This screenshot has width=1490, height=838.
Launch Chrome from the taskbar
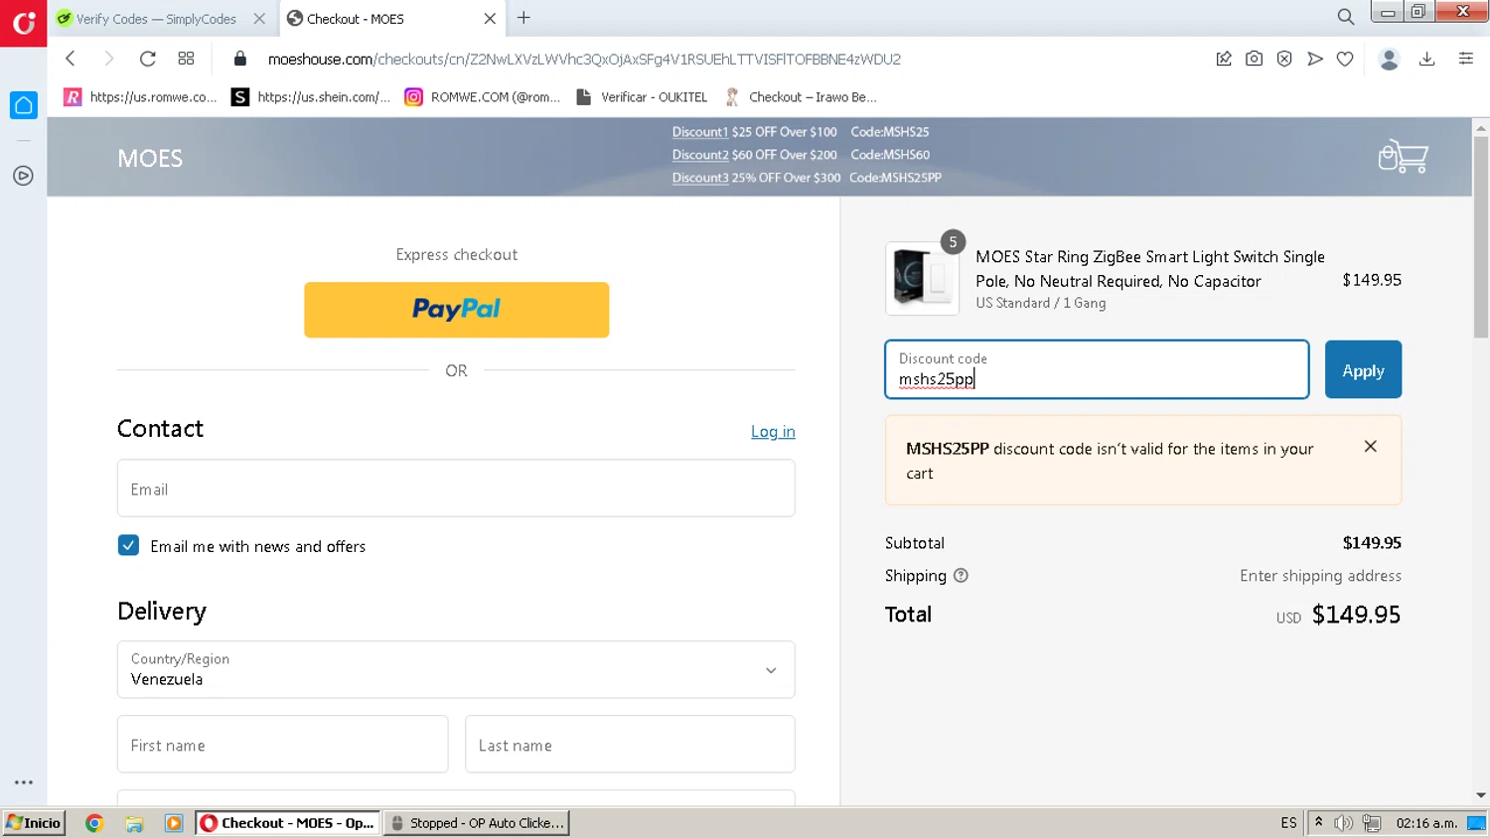click(x=94, y=823)
